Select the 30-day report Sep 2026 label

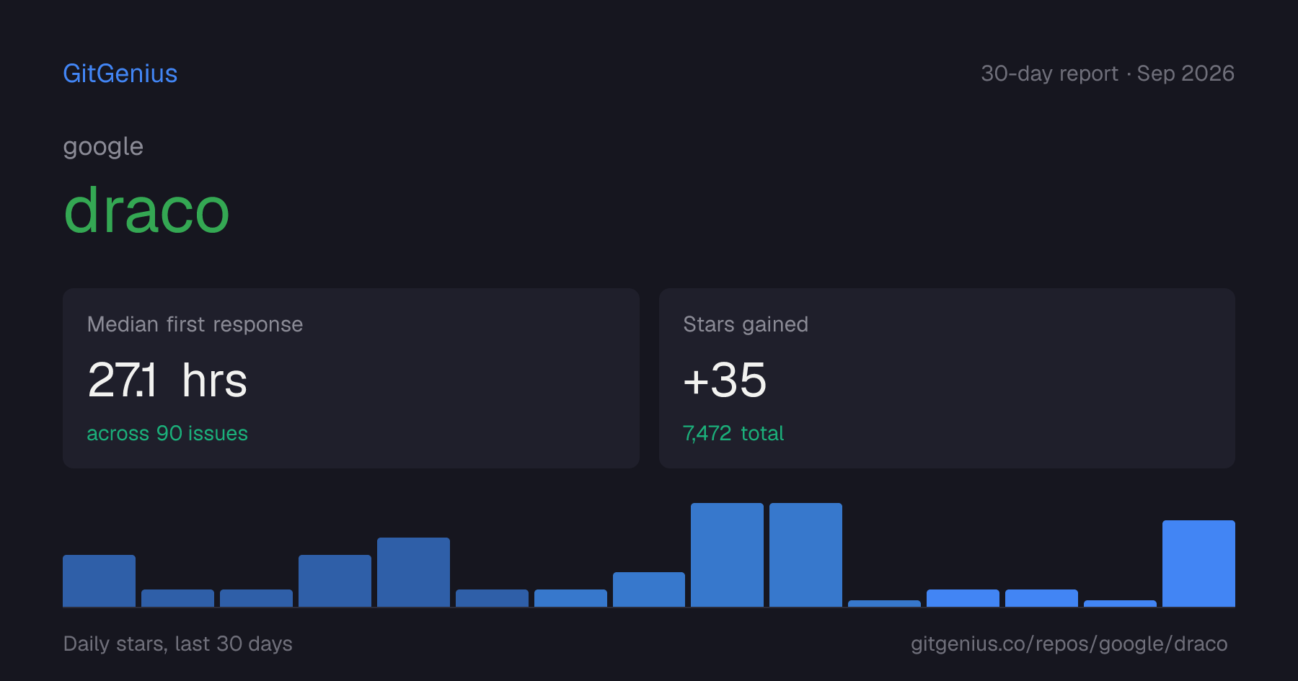(x=1108, y=74)
